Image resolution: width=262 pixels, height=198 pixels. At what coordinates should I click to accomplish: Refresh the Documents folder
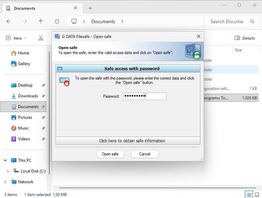tap(57, 21)
